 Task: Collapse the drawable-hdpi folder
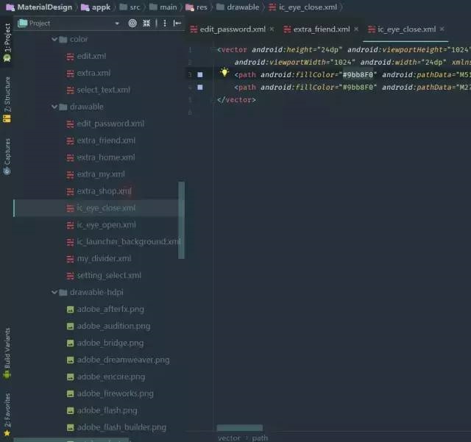pyautogui.click(x=54, y=292)
